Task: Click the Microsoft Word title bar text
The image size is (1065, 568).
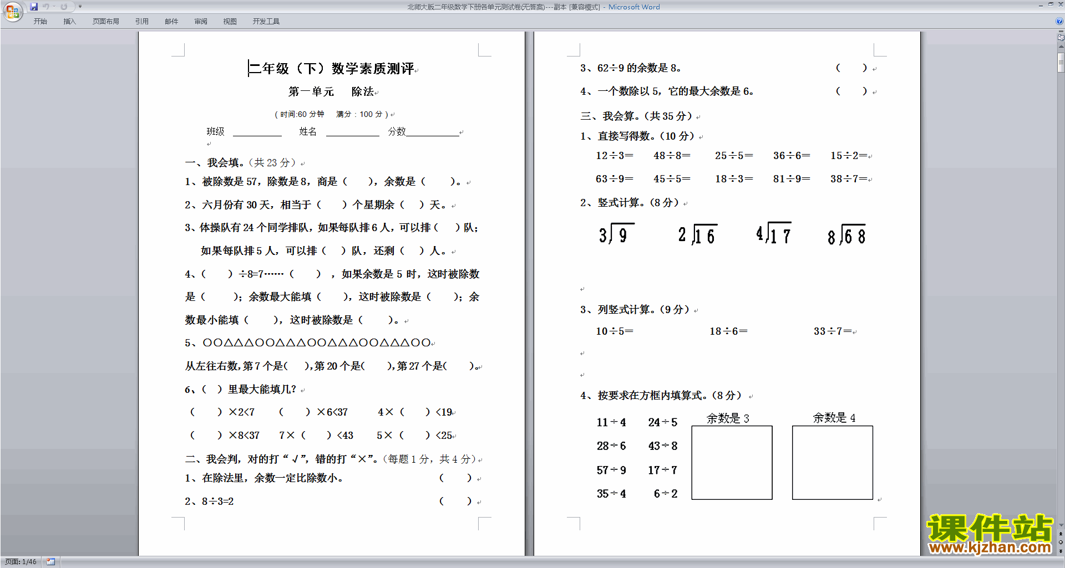Action: pos(634,7)
